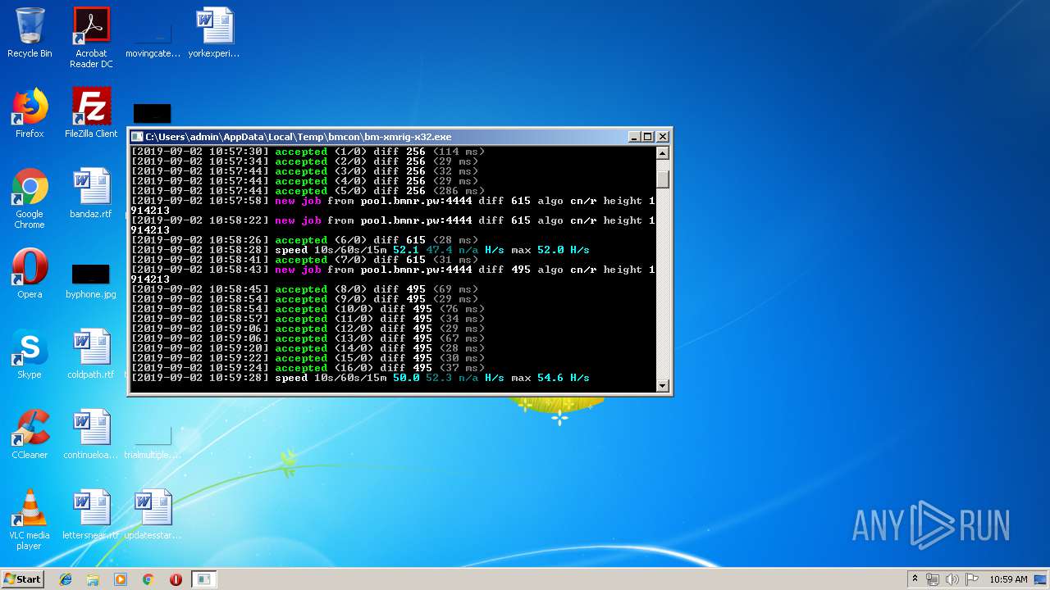Launch Acrobat Reader DC shortcut

tap(91, 38)
